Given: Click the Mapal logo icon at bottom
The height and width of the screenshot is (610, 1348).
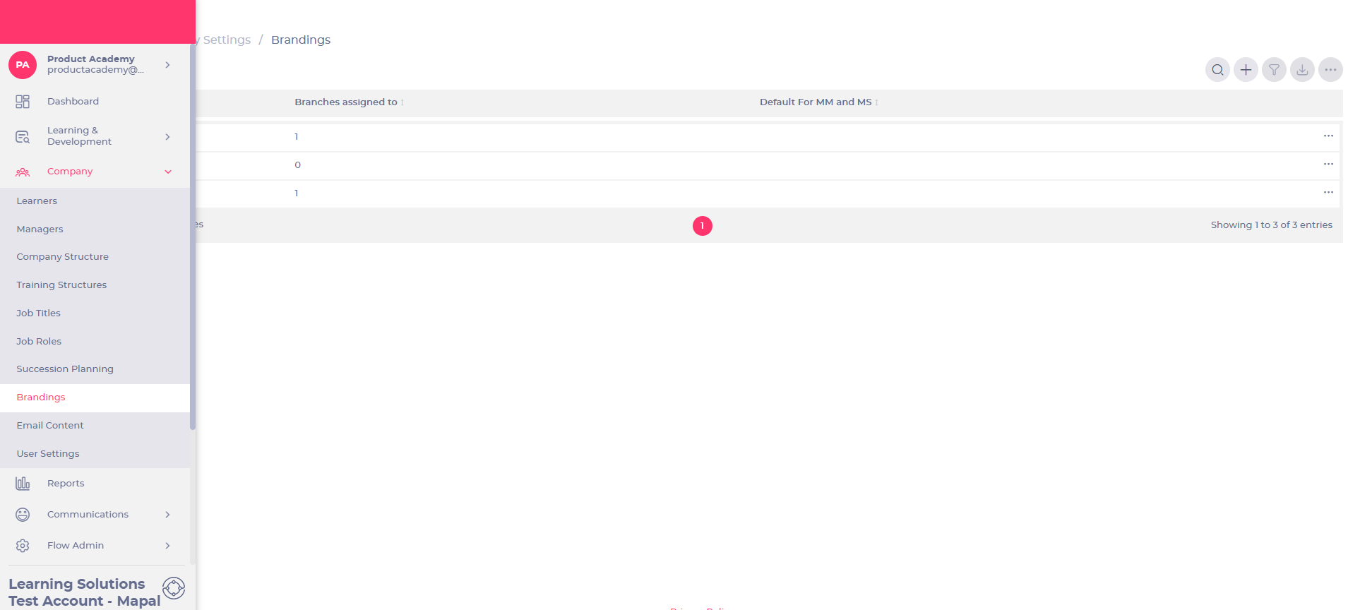Looking at the screenshot, I should click(x=174, y=588).
